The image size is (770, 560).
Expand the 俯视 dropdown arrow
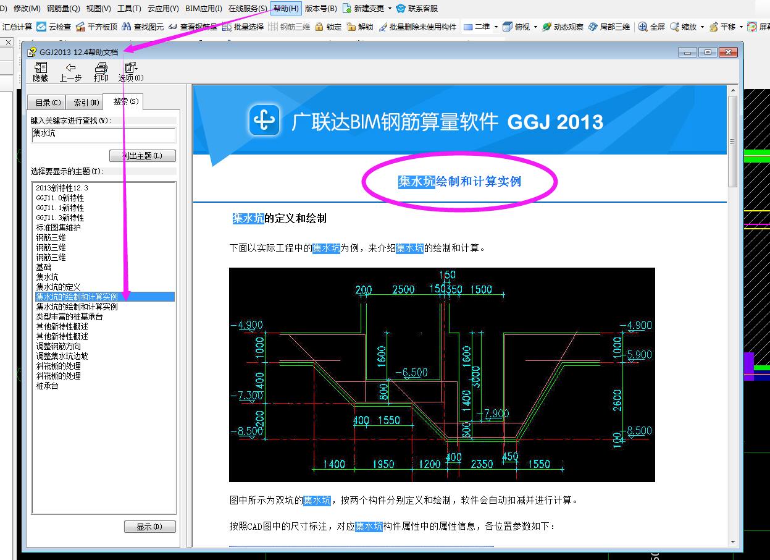point(535,27)
